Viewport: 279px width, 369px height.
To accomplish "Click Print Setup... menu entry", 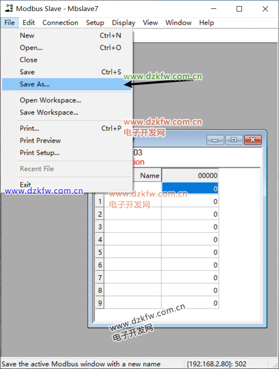I will pos(39,153).
